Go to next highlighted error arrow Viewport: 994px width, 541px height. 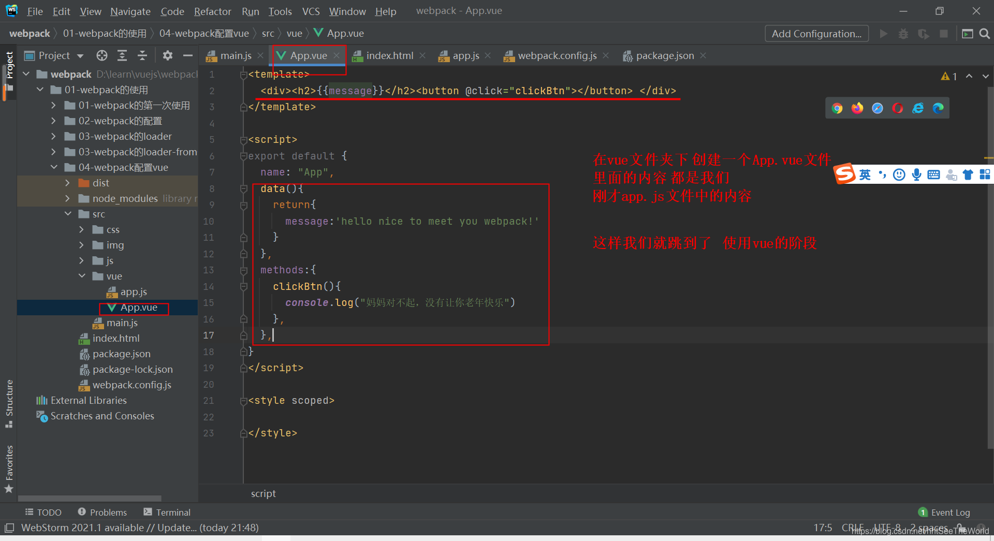point(985,76)
